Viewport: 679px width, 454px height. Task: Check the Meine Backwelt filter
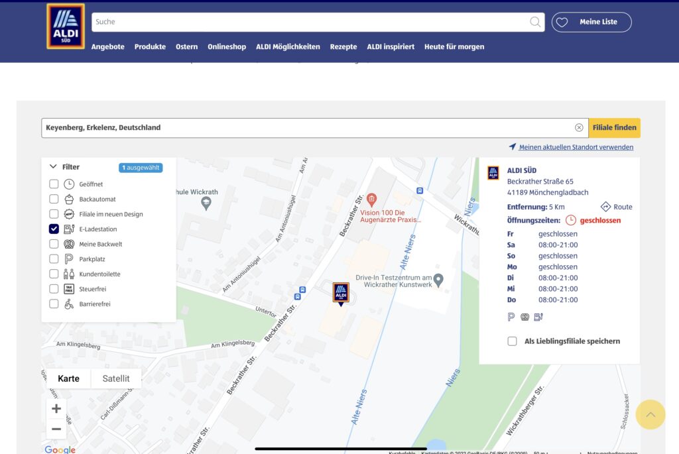(54, 244)
